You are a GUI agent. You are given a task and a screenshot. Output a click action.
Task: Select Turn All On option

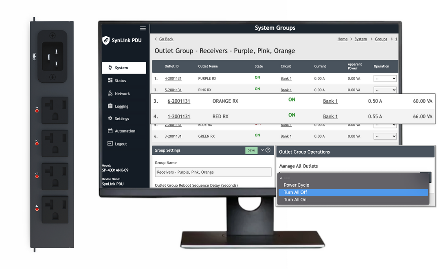pos(295,200)
